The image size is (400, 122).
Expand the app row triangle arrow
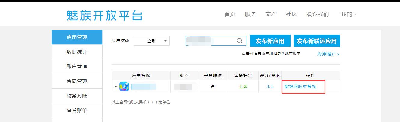click(116, 87)
